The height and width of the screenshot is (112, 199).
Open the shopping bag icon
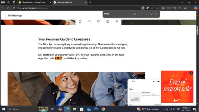pyautogui.click(x=108, y=21)
